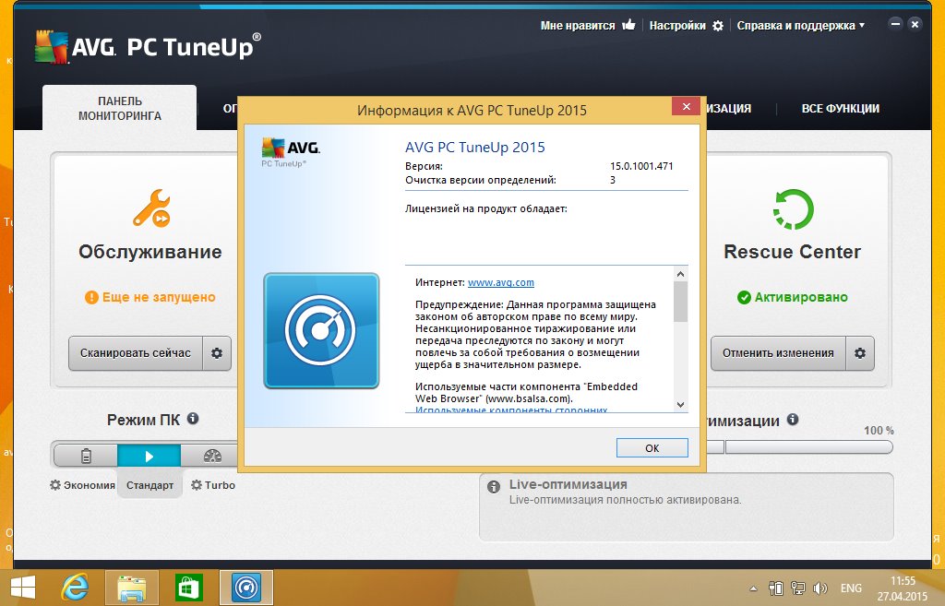Open network tray icon

point(798,588)
